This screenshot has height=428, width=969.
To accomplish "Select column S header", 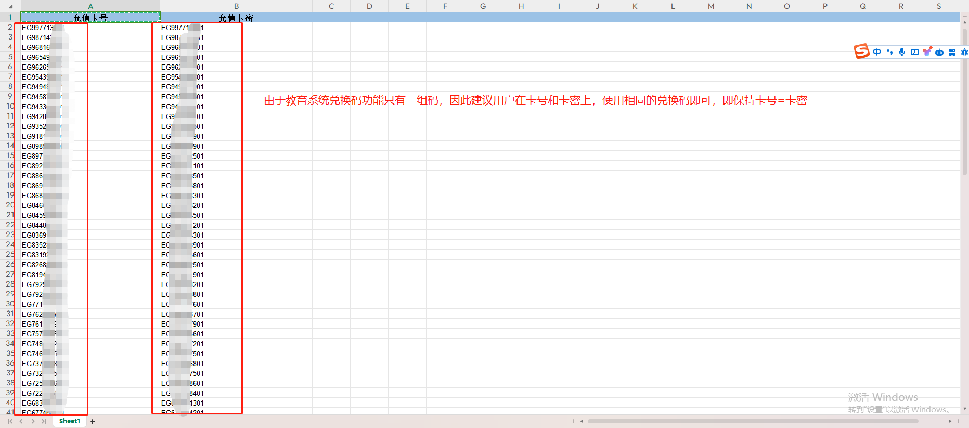I will coord(939,6).
